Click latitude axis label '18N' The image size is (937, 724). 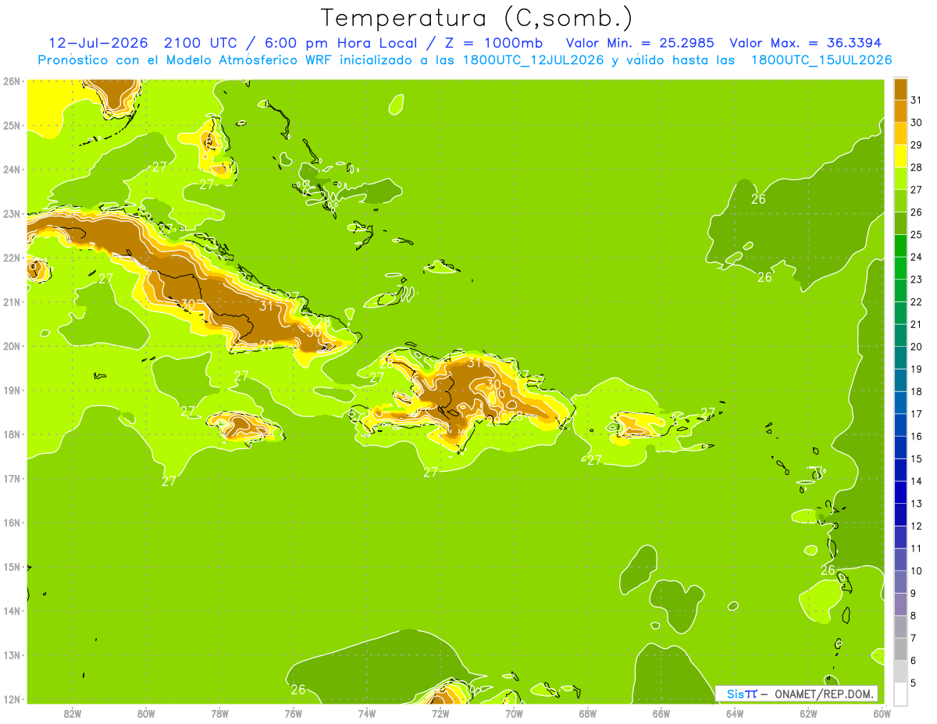(x=11, y=434)
